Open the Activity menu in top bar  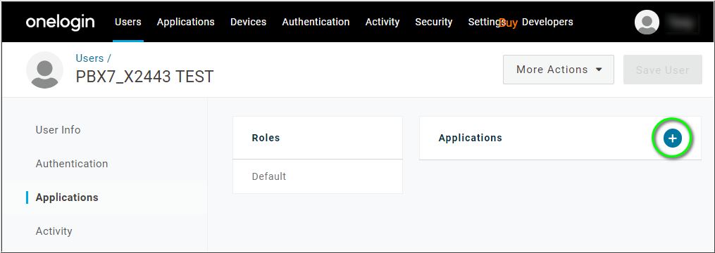[x=382, y=22]
